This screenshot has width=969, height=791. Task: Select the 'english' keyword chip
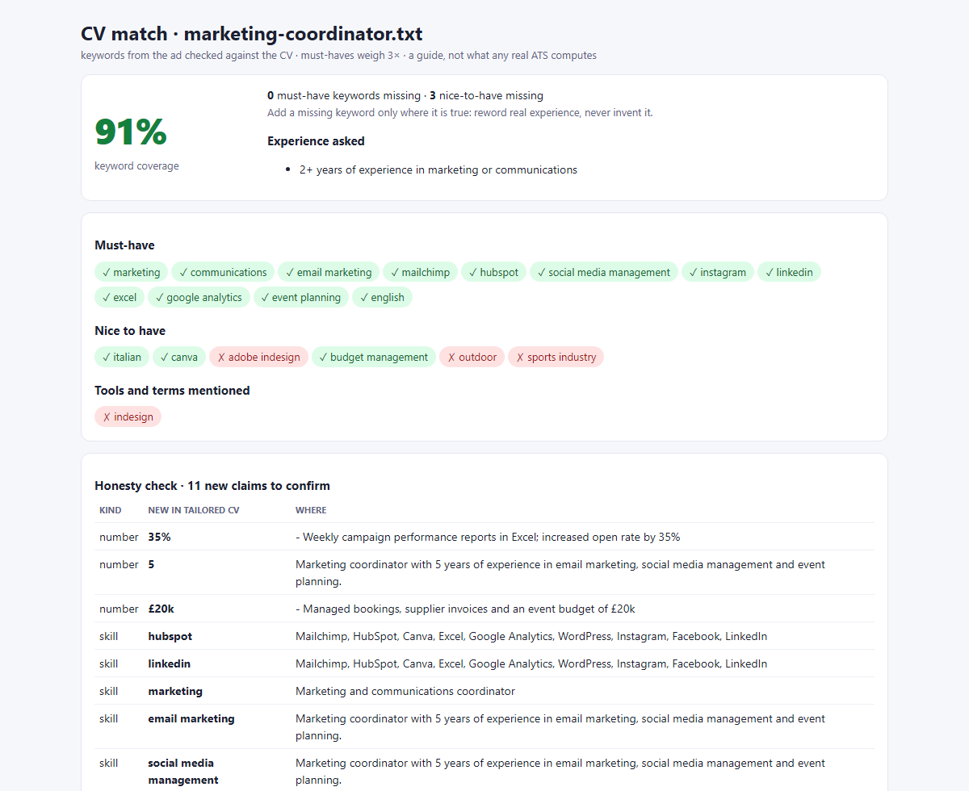pyautogui.click(x=382, y=297)
